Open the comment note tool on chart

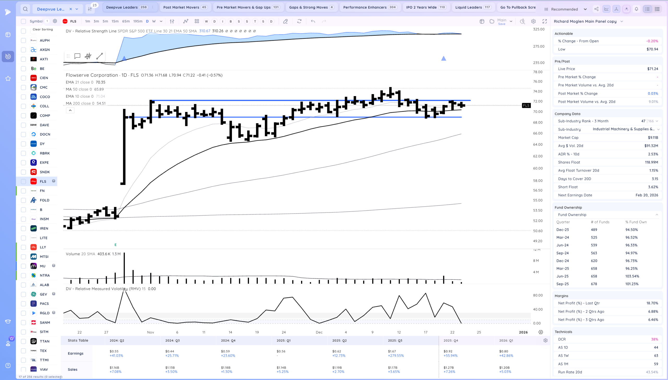pyautogui.click(x=77, y=56)
